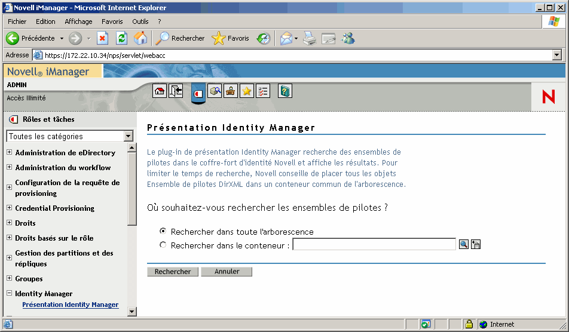This screenshot has height=332, width=569.
Task: Click the Rôles et tâches sidebar header
Action: tap(48, 119)
